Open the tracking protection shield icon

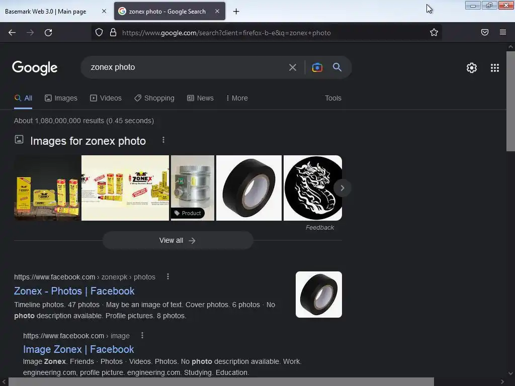pyautogui.click(x=99, y=32)
